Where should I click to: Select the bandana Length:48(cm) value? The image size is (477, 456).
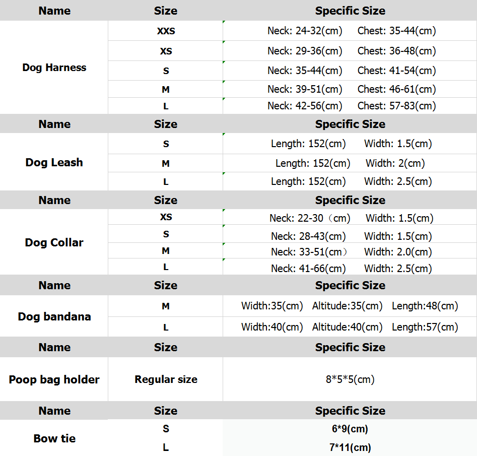pyautogui.click(x=425, y=306)
